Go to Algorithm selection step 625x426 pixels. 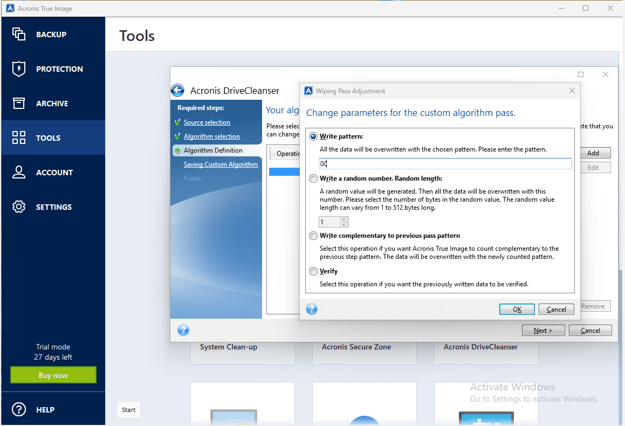point(211,136)
